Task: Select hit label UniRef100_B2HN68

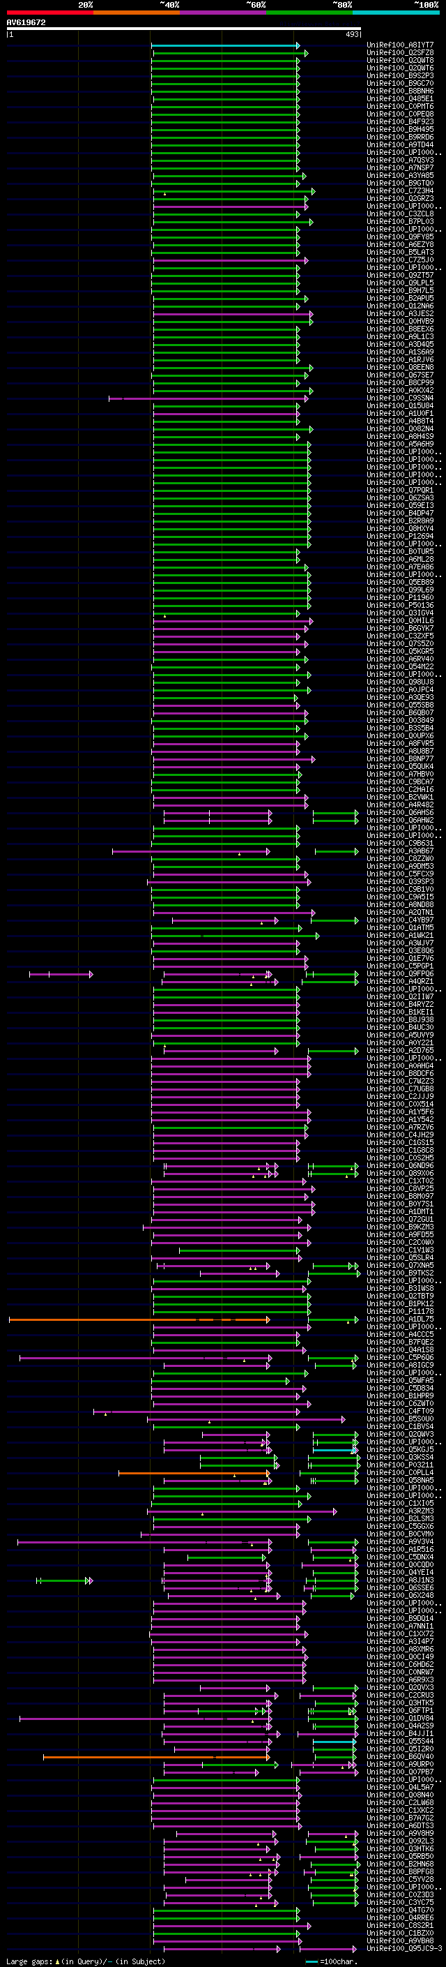Action: (x=400, y=1863)
